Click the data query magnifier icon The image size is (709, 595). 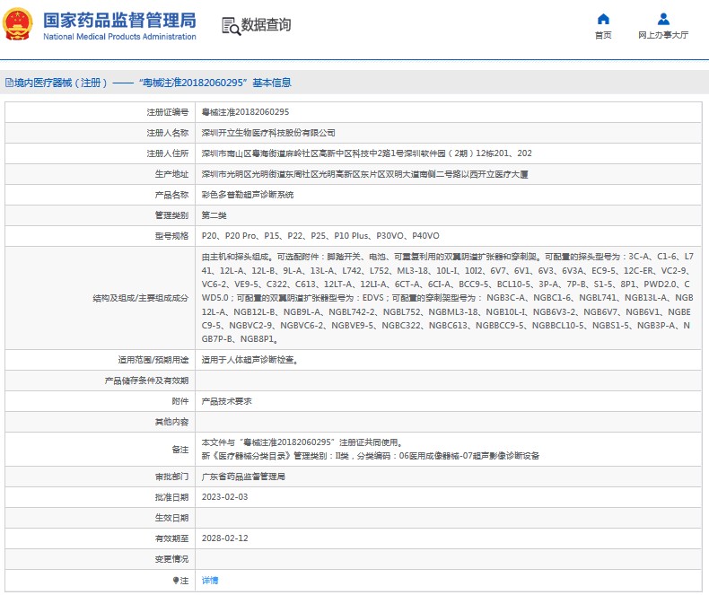click(231, 26)
